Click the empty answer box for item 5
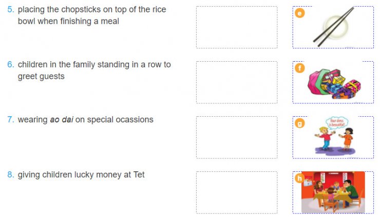Screen dimensions: 380x217 (236, 27)
